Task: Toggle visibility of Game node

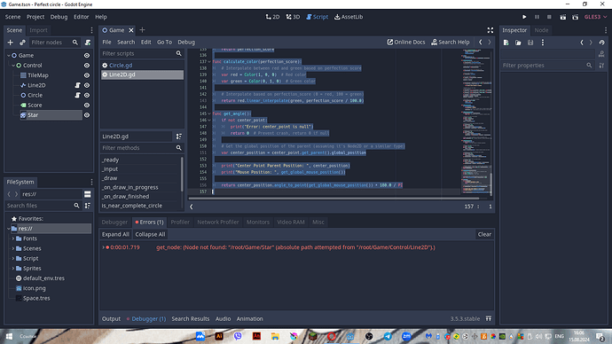Action: point(87,55)
